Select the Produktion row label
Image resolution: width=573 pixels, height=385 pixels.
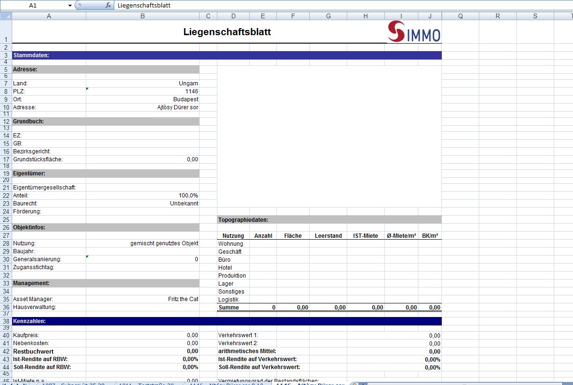[x=233, y=275]
